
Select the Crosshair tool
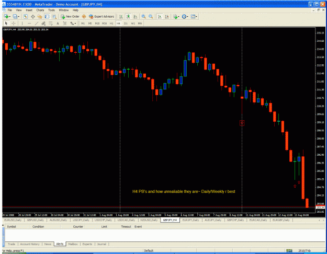(x=14, y=24)
